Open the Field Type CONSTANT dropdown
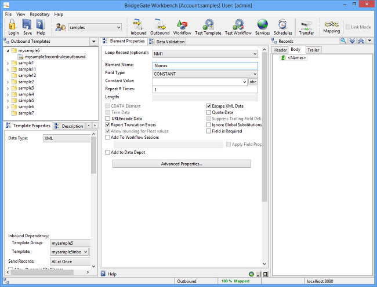 tap(255, 74)
